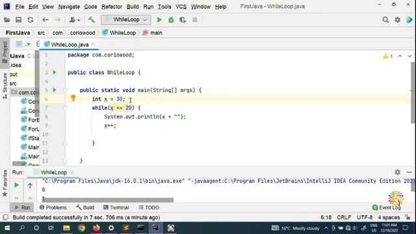
Task: Click the warning indicator showing 1 problem
Action: click(x=388, y=57)
